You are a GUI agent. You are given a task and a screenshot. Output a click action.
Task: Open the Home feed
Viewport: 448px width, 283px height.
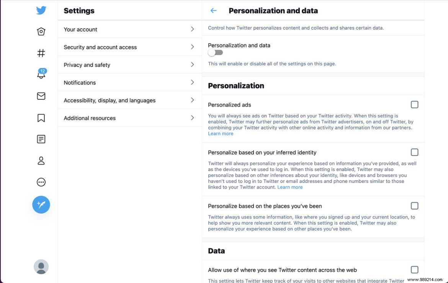(41, 31)
